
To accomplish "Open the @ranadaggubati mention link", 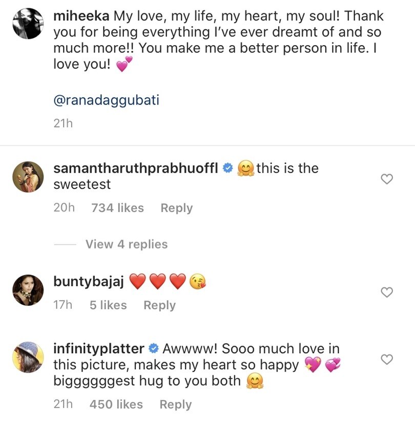I will 106,100.
